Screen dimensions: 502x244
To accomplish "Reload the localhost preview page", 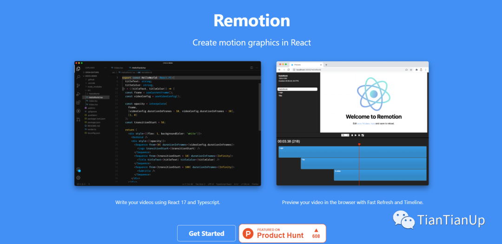I will pos(289,70).
